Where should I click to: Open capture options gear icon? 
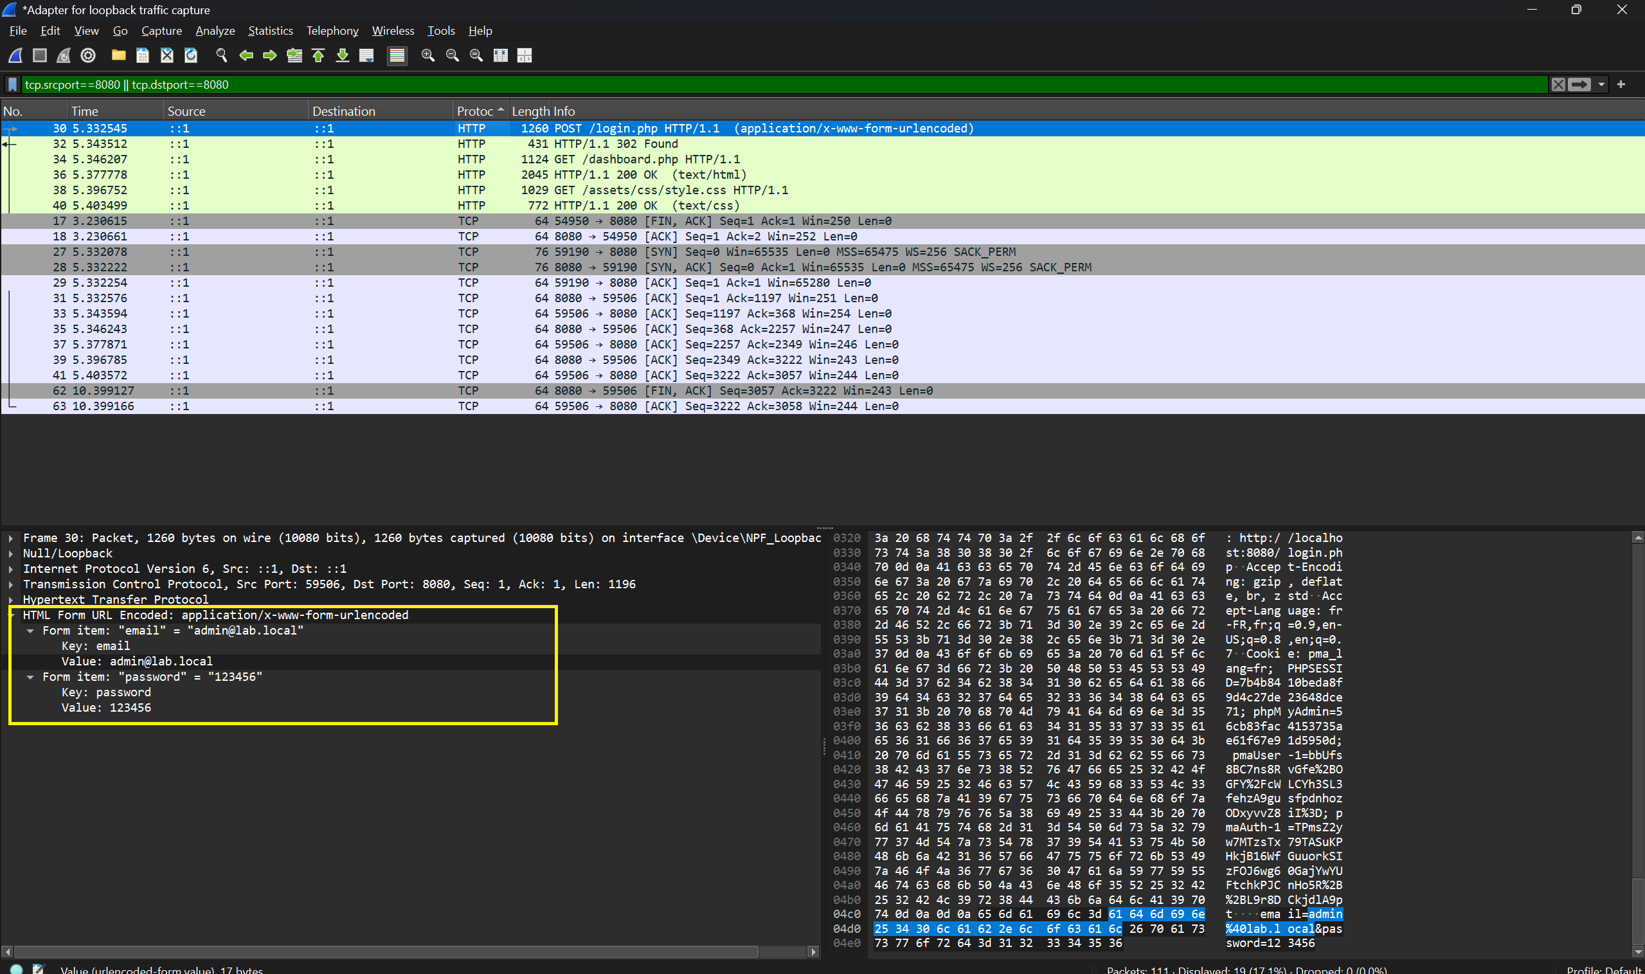pyautogui.click(x=88, y=56)
